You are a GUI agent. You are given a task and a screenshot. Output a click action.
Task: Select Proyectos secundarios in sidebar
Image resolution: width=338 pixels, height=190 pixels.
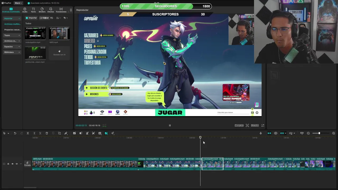12,30
